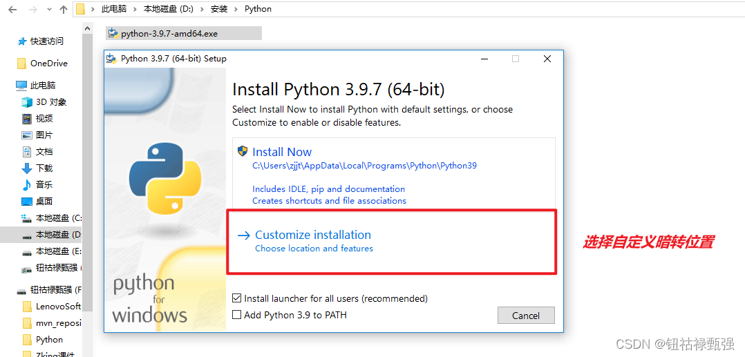Open Python folder in the sidebar tree
The height and width of the screenshot is (357, 745).
point(50,340)
